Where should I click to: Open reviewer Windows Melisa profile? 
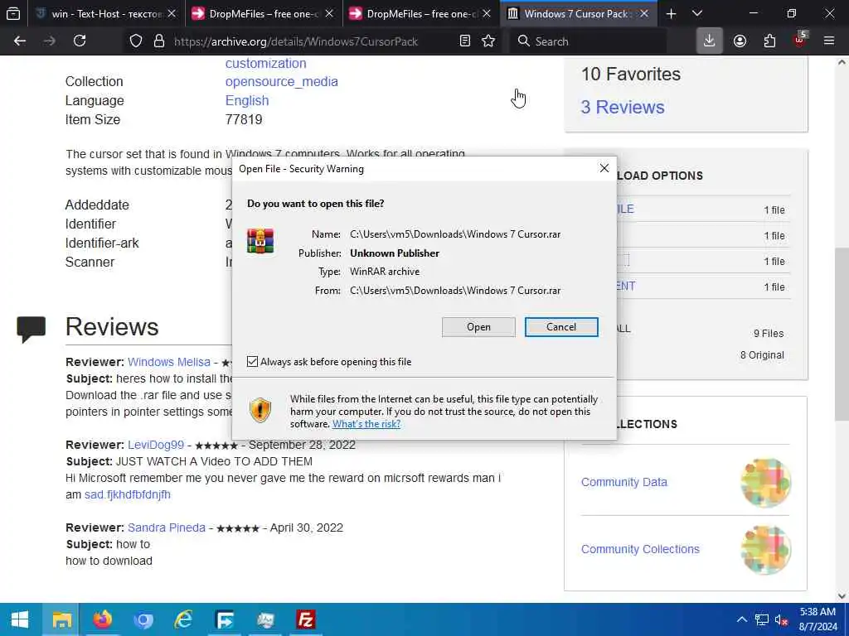(169, 362)
